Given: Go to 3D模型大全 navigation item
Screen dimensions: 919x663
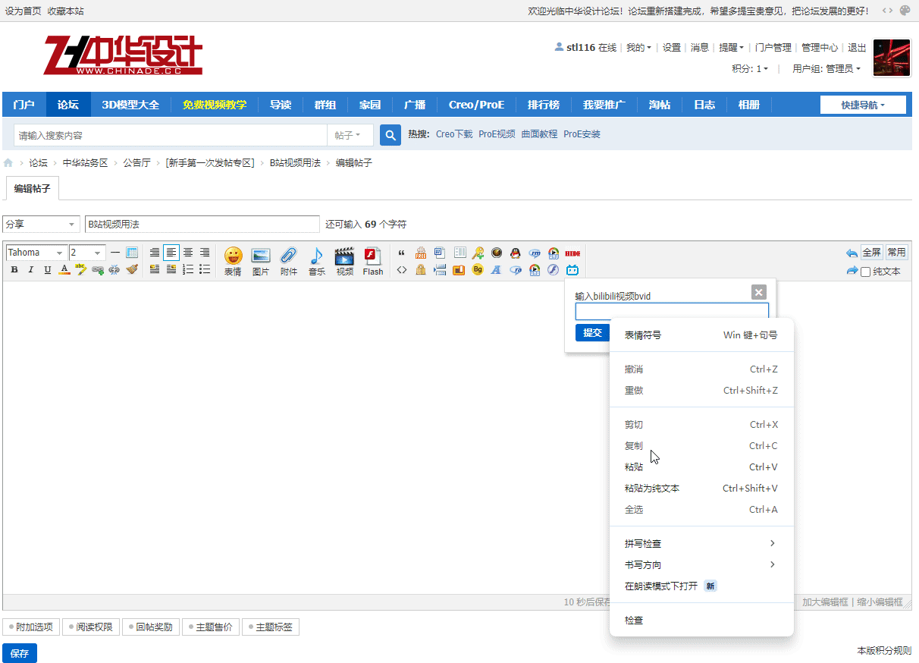Looking at the screenshot, I should 131,105.
